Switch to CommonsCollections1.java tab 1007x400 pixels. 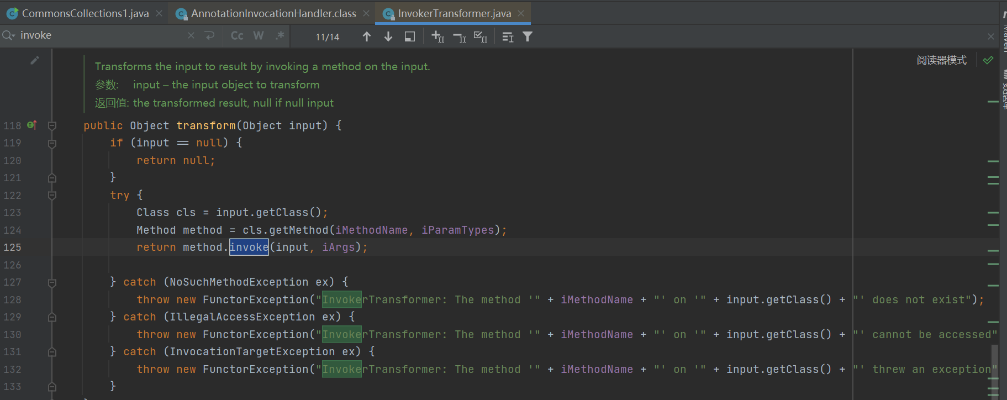pyautogui.click(x=85, y=13)
